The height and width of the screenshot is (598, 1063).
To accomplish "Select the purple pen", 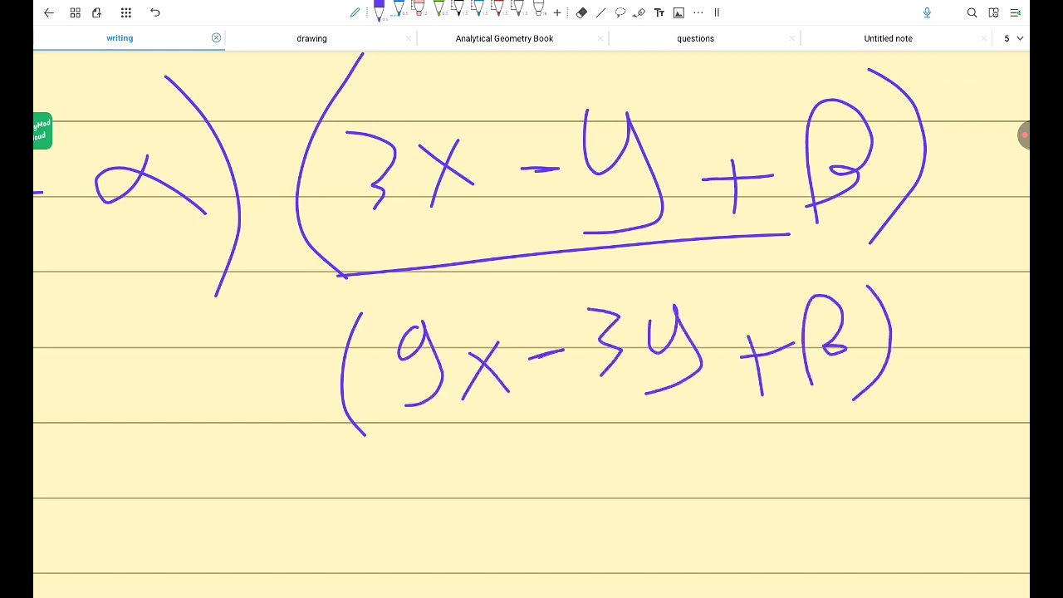I will pos(379,11).
